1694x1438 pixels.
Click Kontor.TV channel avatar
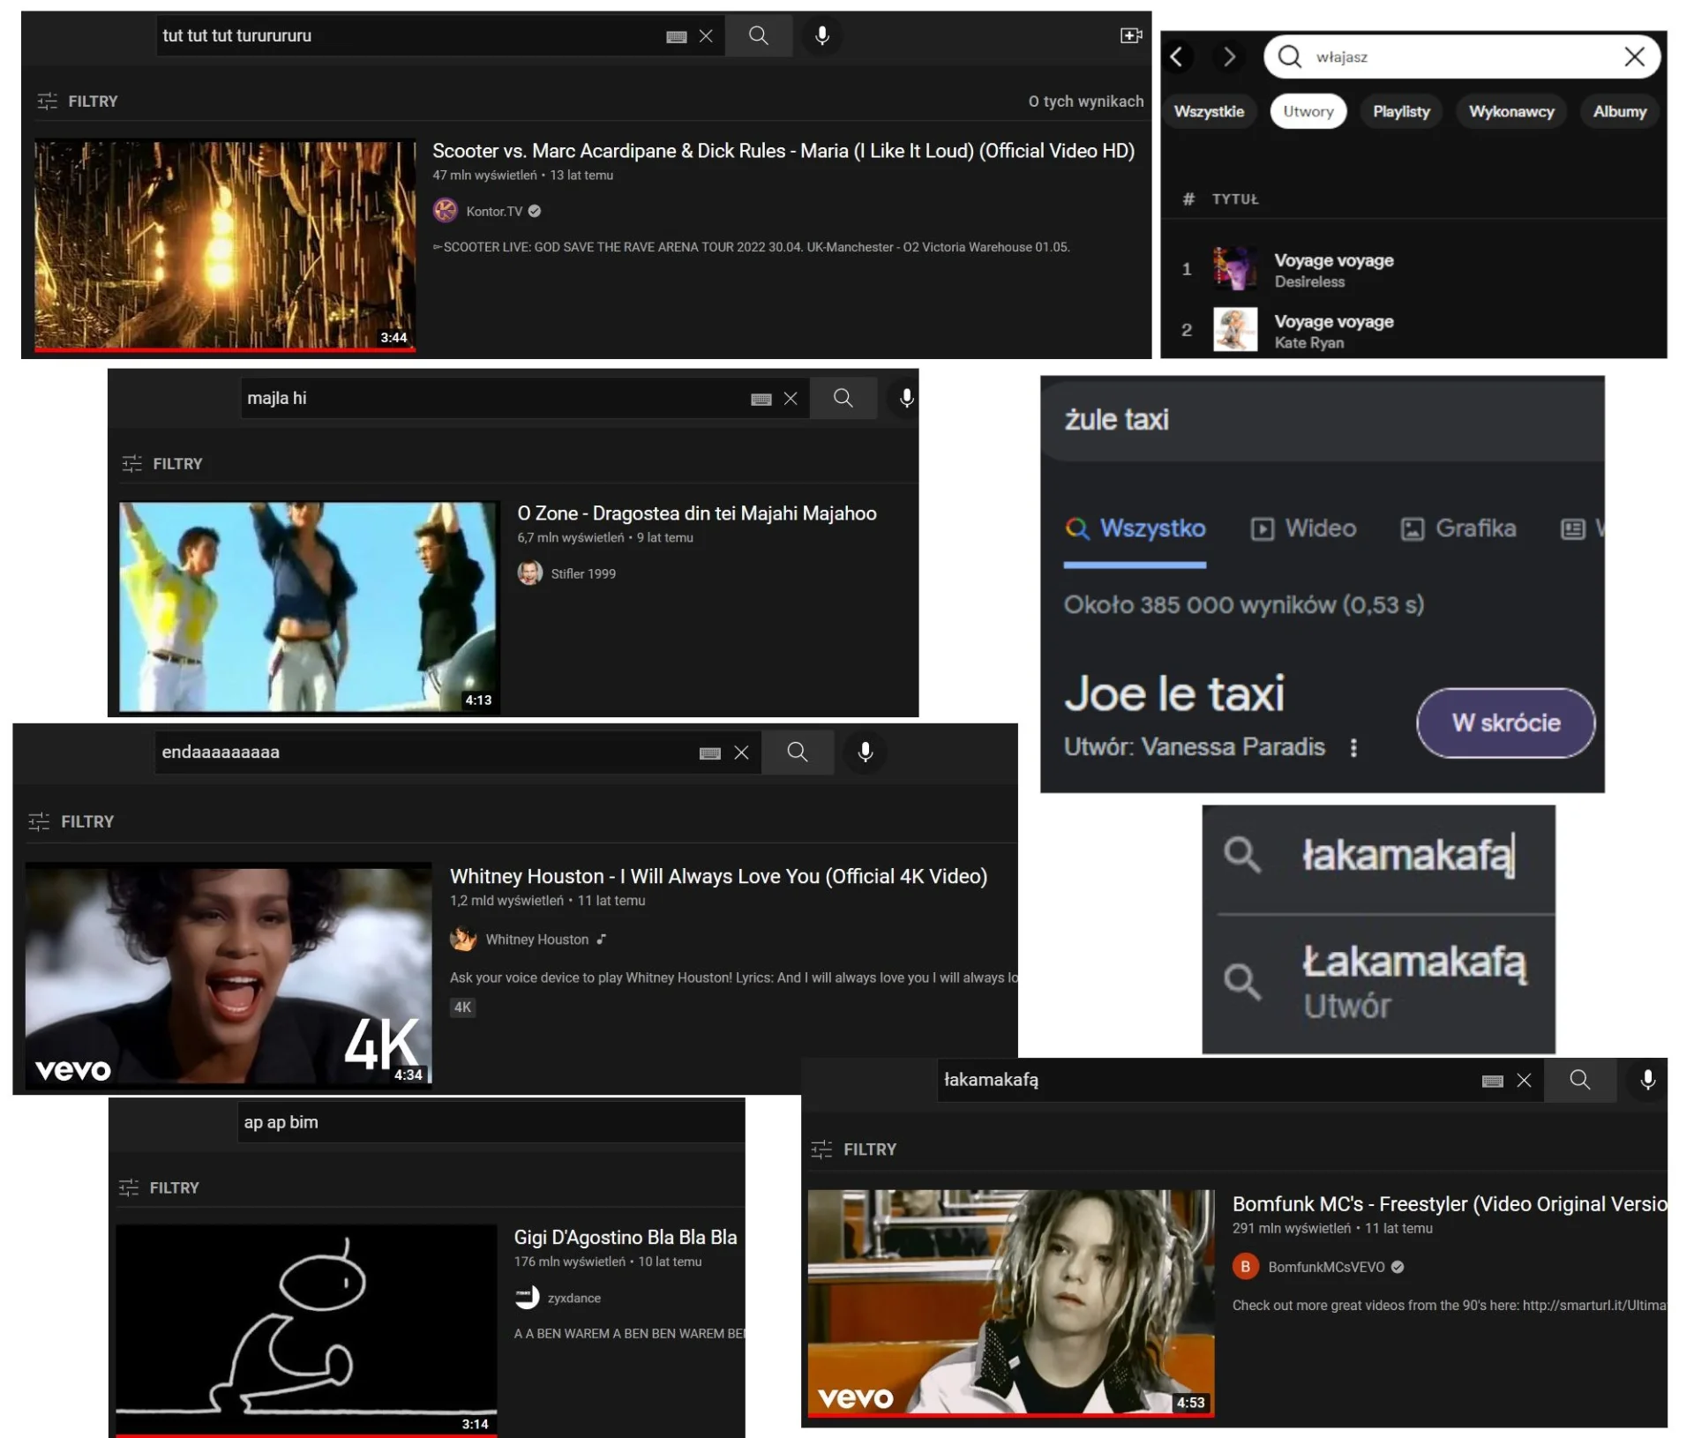pos(445,211)
